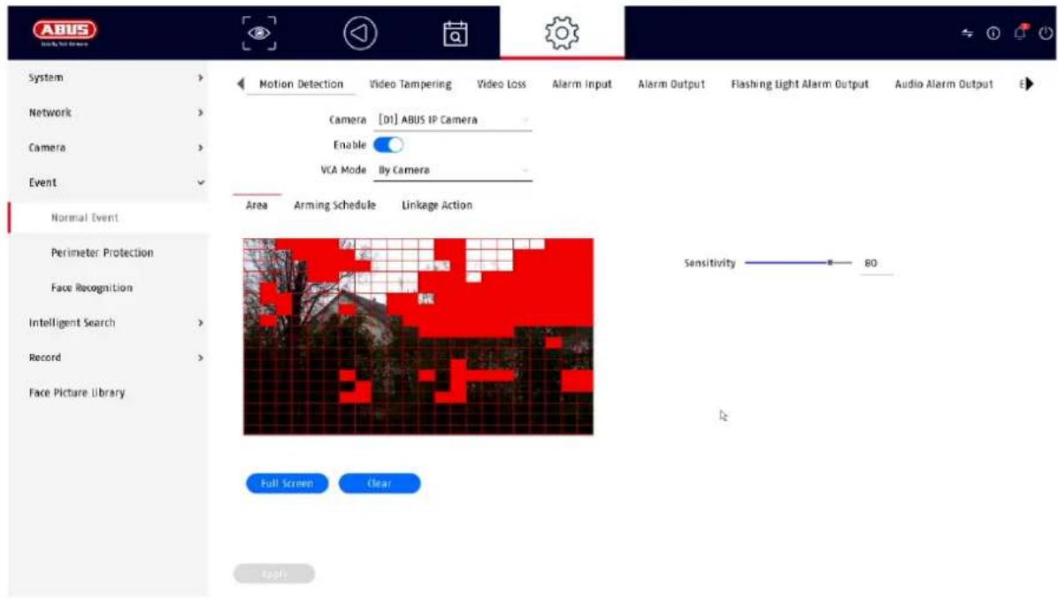
Task: Open the Playback icon in top bar
Action: (x=360, y=33)
